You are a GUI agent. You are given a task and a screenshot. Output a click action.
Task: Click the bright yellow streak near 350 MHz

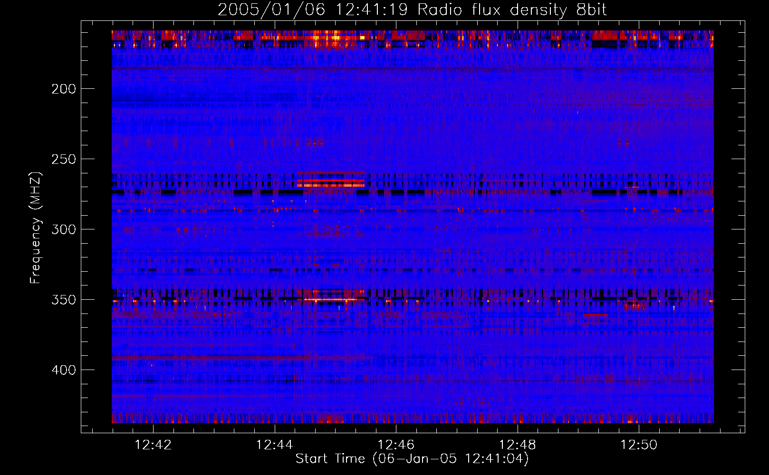[x=330, y=300]
